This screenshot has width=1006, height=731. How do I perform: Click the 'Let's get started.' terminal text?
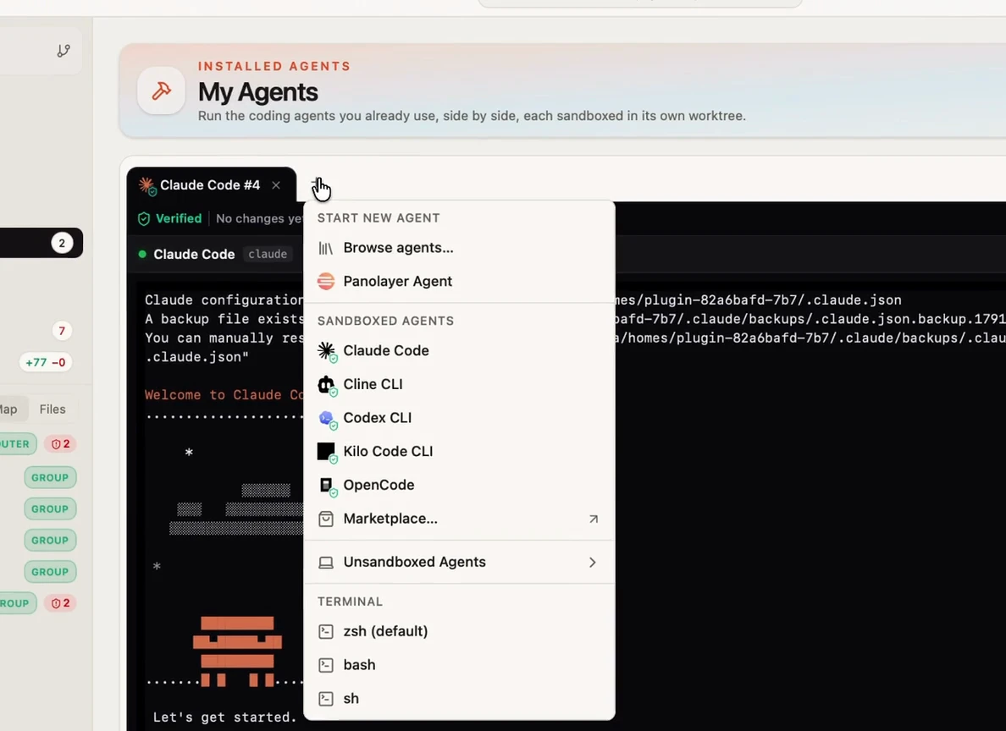(x=225, y=717)
